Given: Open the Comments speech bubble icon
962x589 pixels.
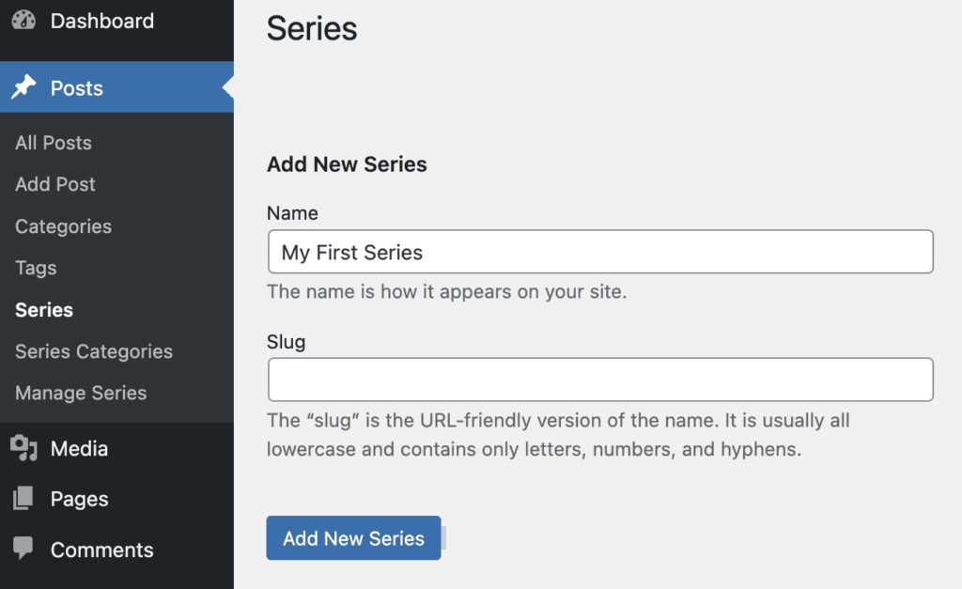Looking at the screenshot, I should click(23, 550).
